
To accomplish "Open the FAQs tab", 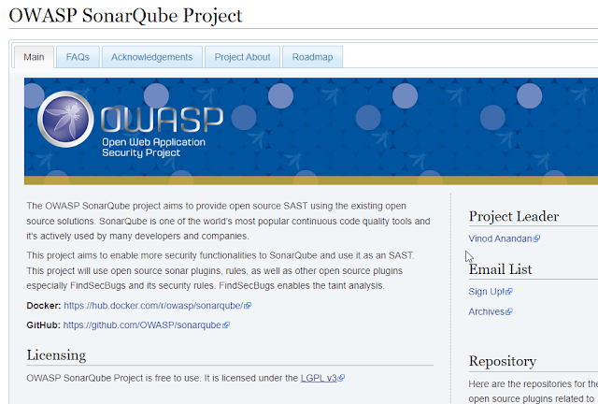I will click(x=78, y=57).
